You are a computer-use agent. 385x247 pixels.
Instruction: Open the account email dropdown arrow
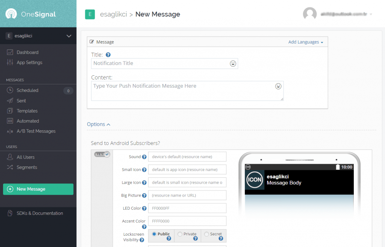[x=371, y=14]
